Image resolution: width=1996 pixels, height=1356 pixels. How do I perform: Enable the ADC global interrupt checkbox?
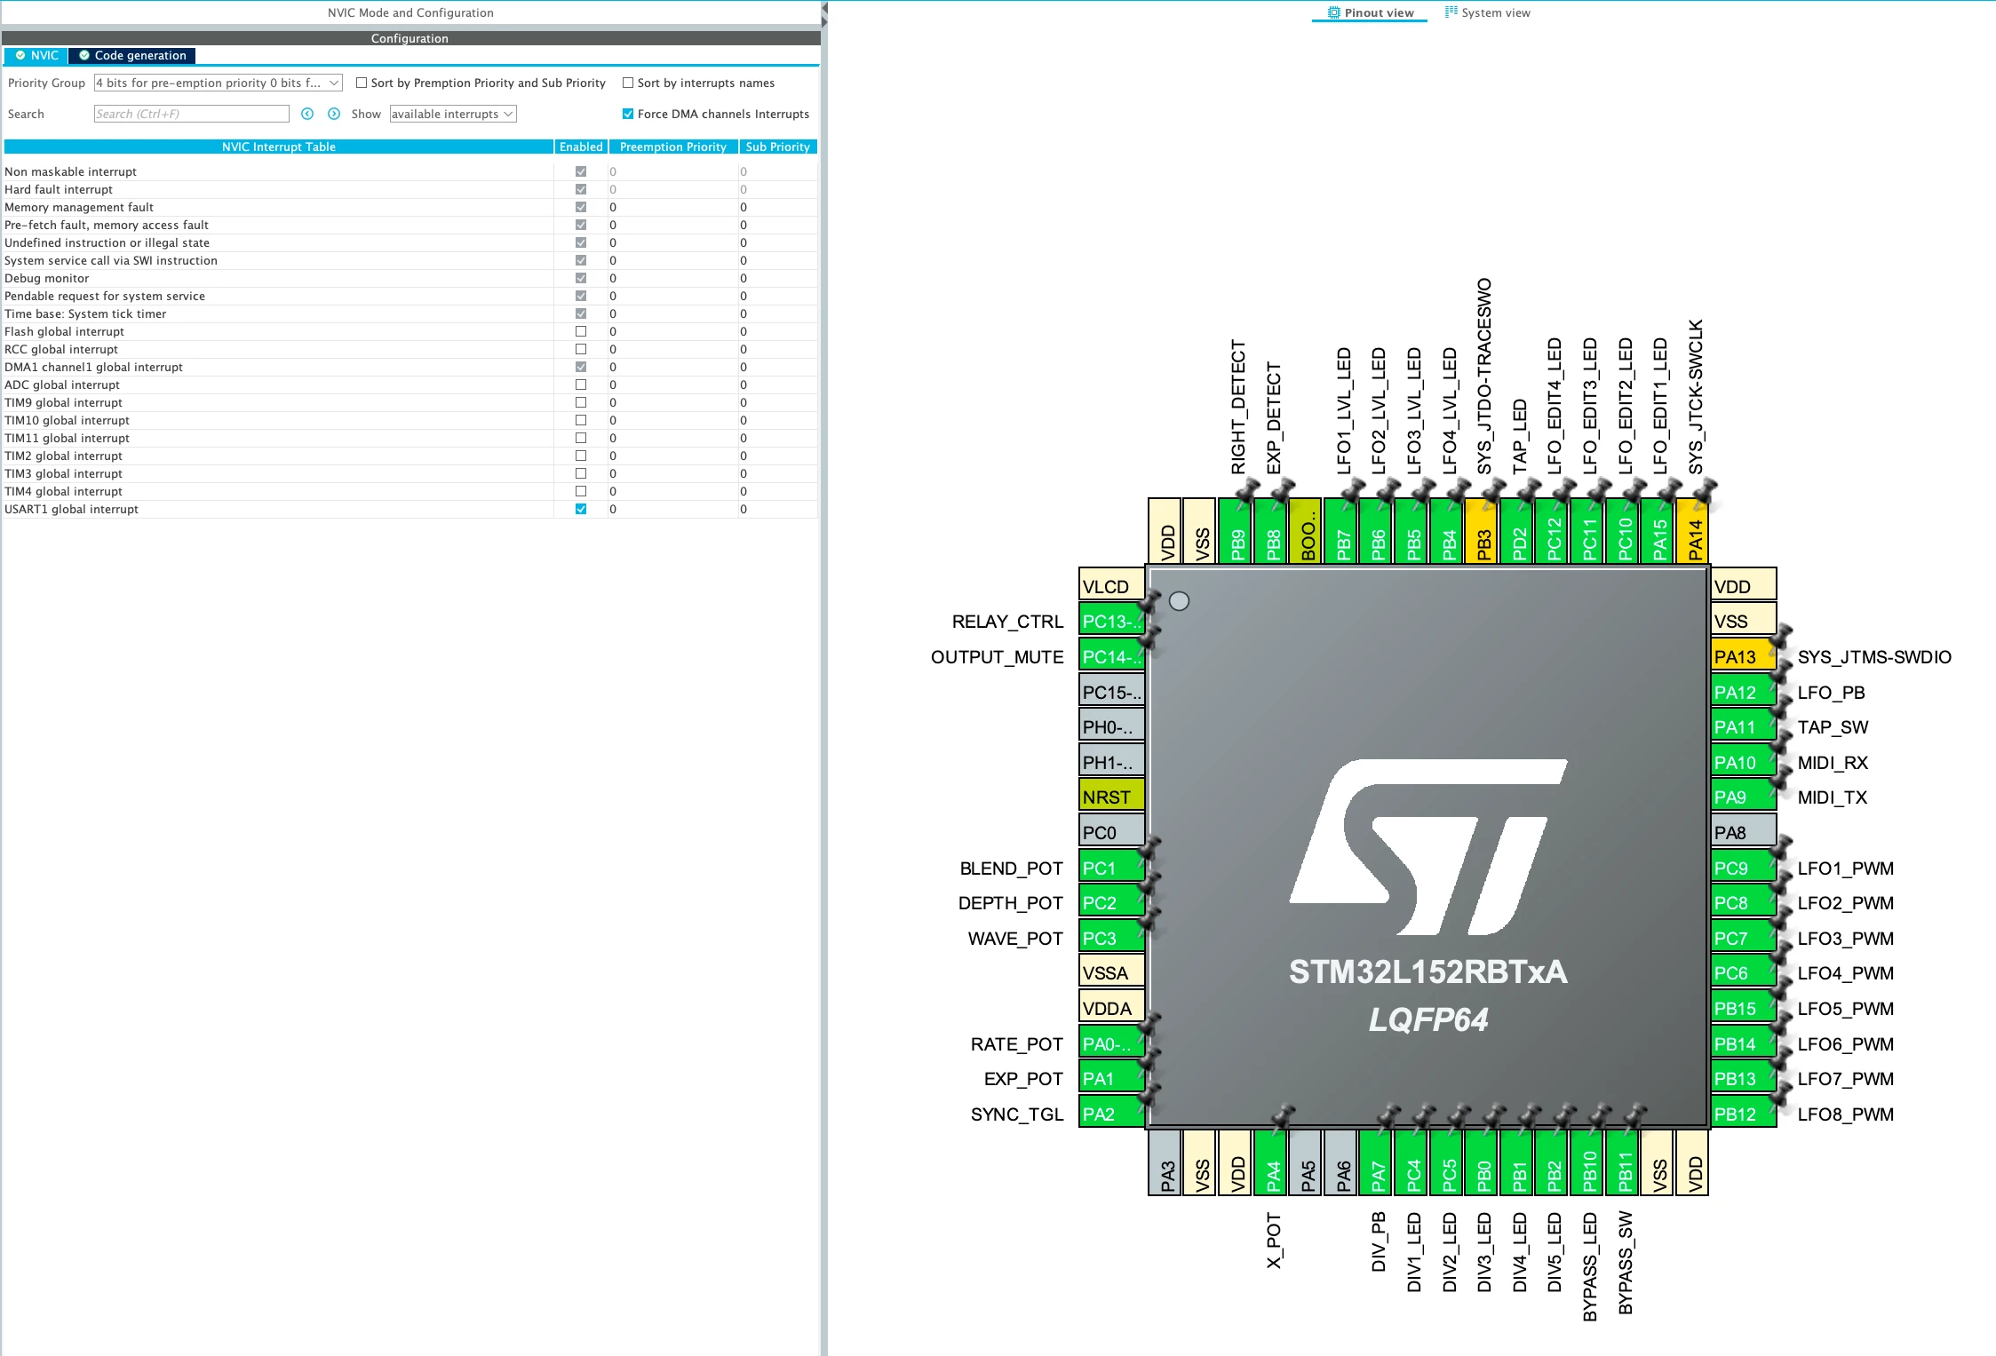click(x=581, y=385)
